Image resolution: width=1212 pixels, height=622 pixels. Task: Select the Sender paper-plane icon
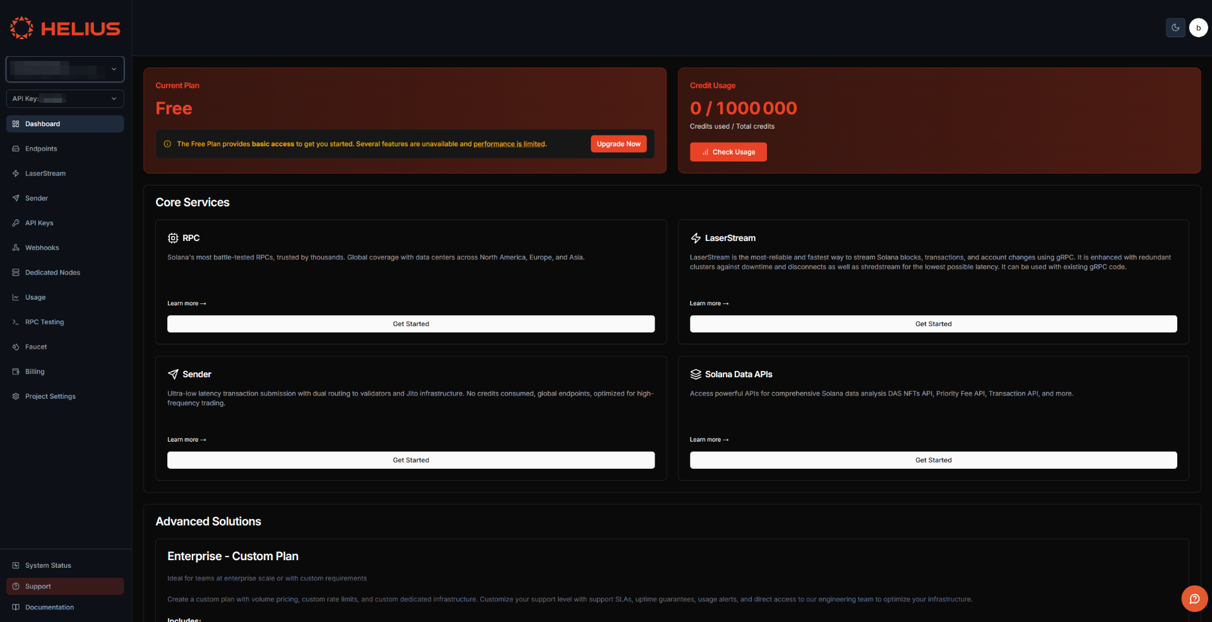pos(15,197)
